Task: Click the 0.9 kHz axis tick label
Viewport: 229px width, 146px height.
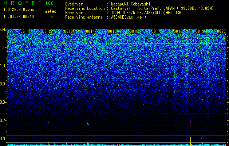Action: (x=3, y=84)
